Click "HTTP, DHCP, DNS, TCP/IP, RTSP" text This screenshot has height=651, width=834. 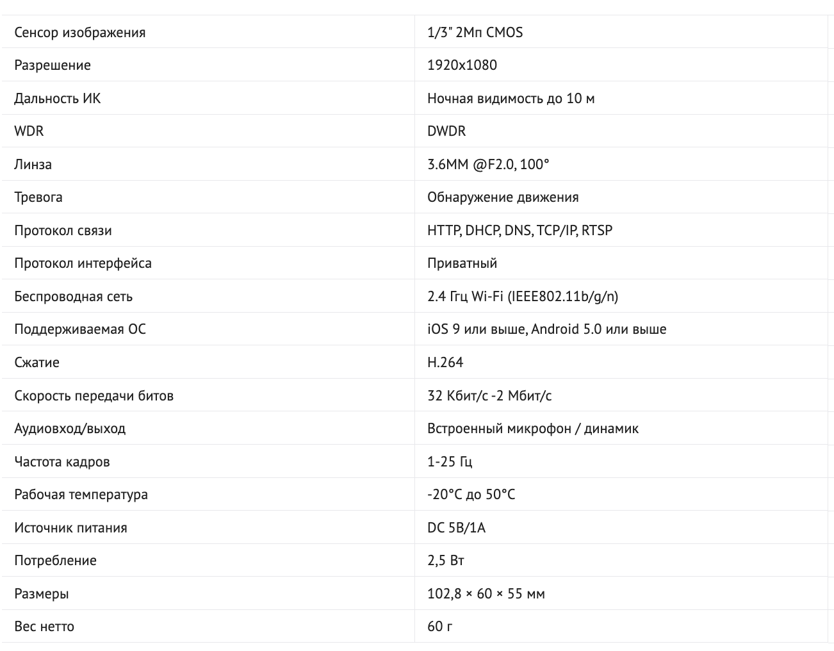point(519,231)
